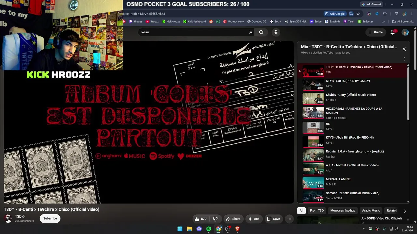
Task: Open the Ooredoo 5G bookmark
Action: (257, 22)
